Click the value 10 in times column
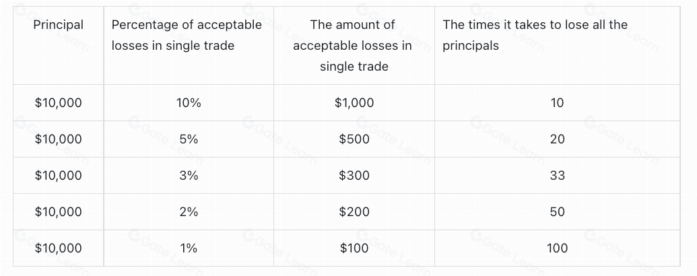 [557, 103]
